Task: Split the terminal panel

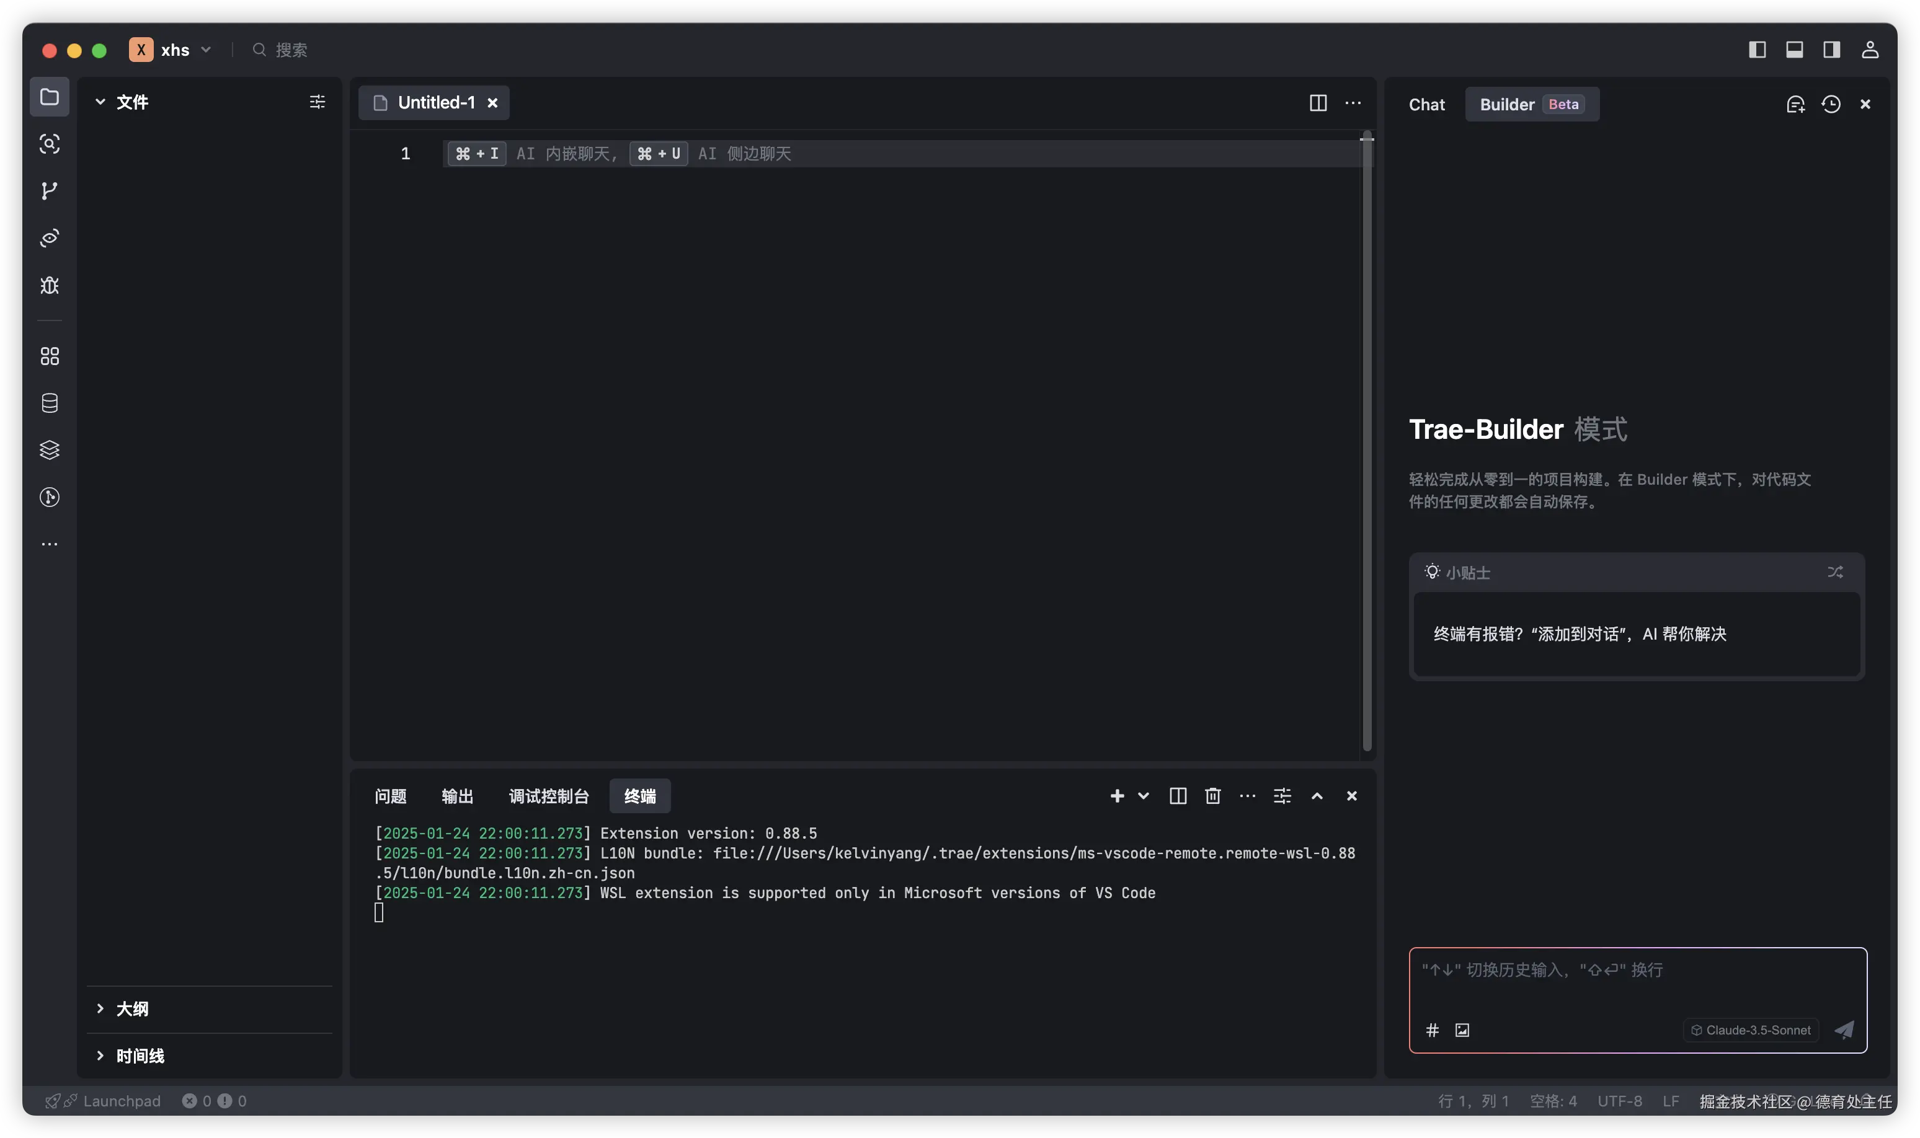Action: coord(1178,796)
